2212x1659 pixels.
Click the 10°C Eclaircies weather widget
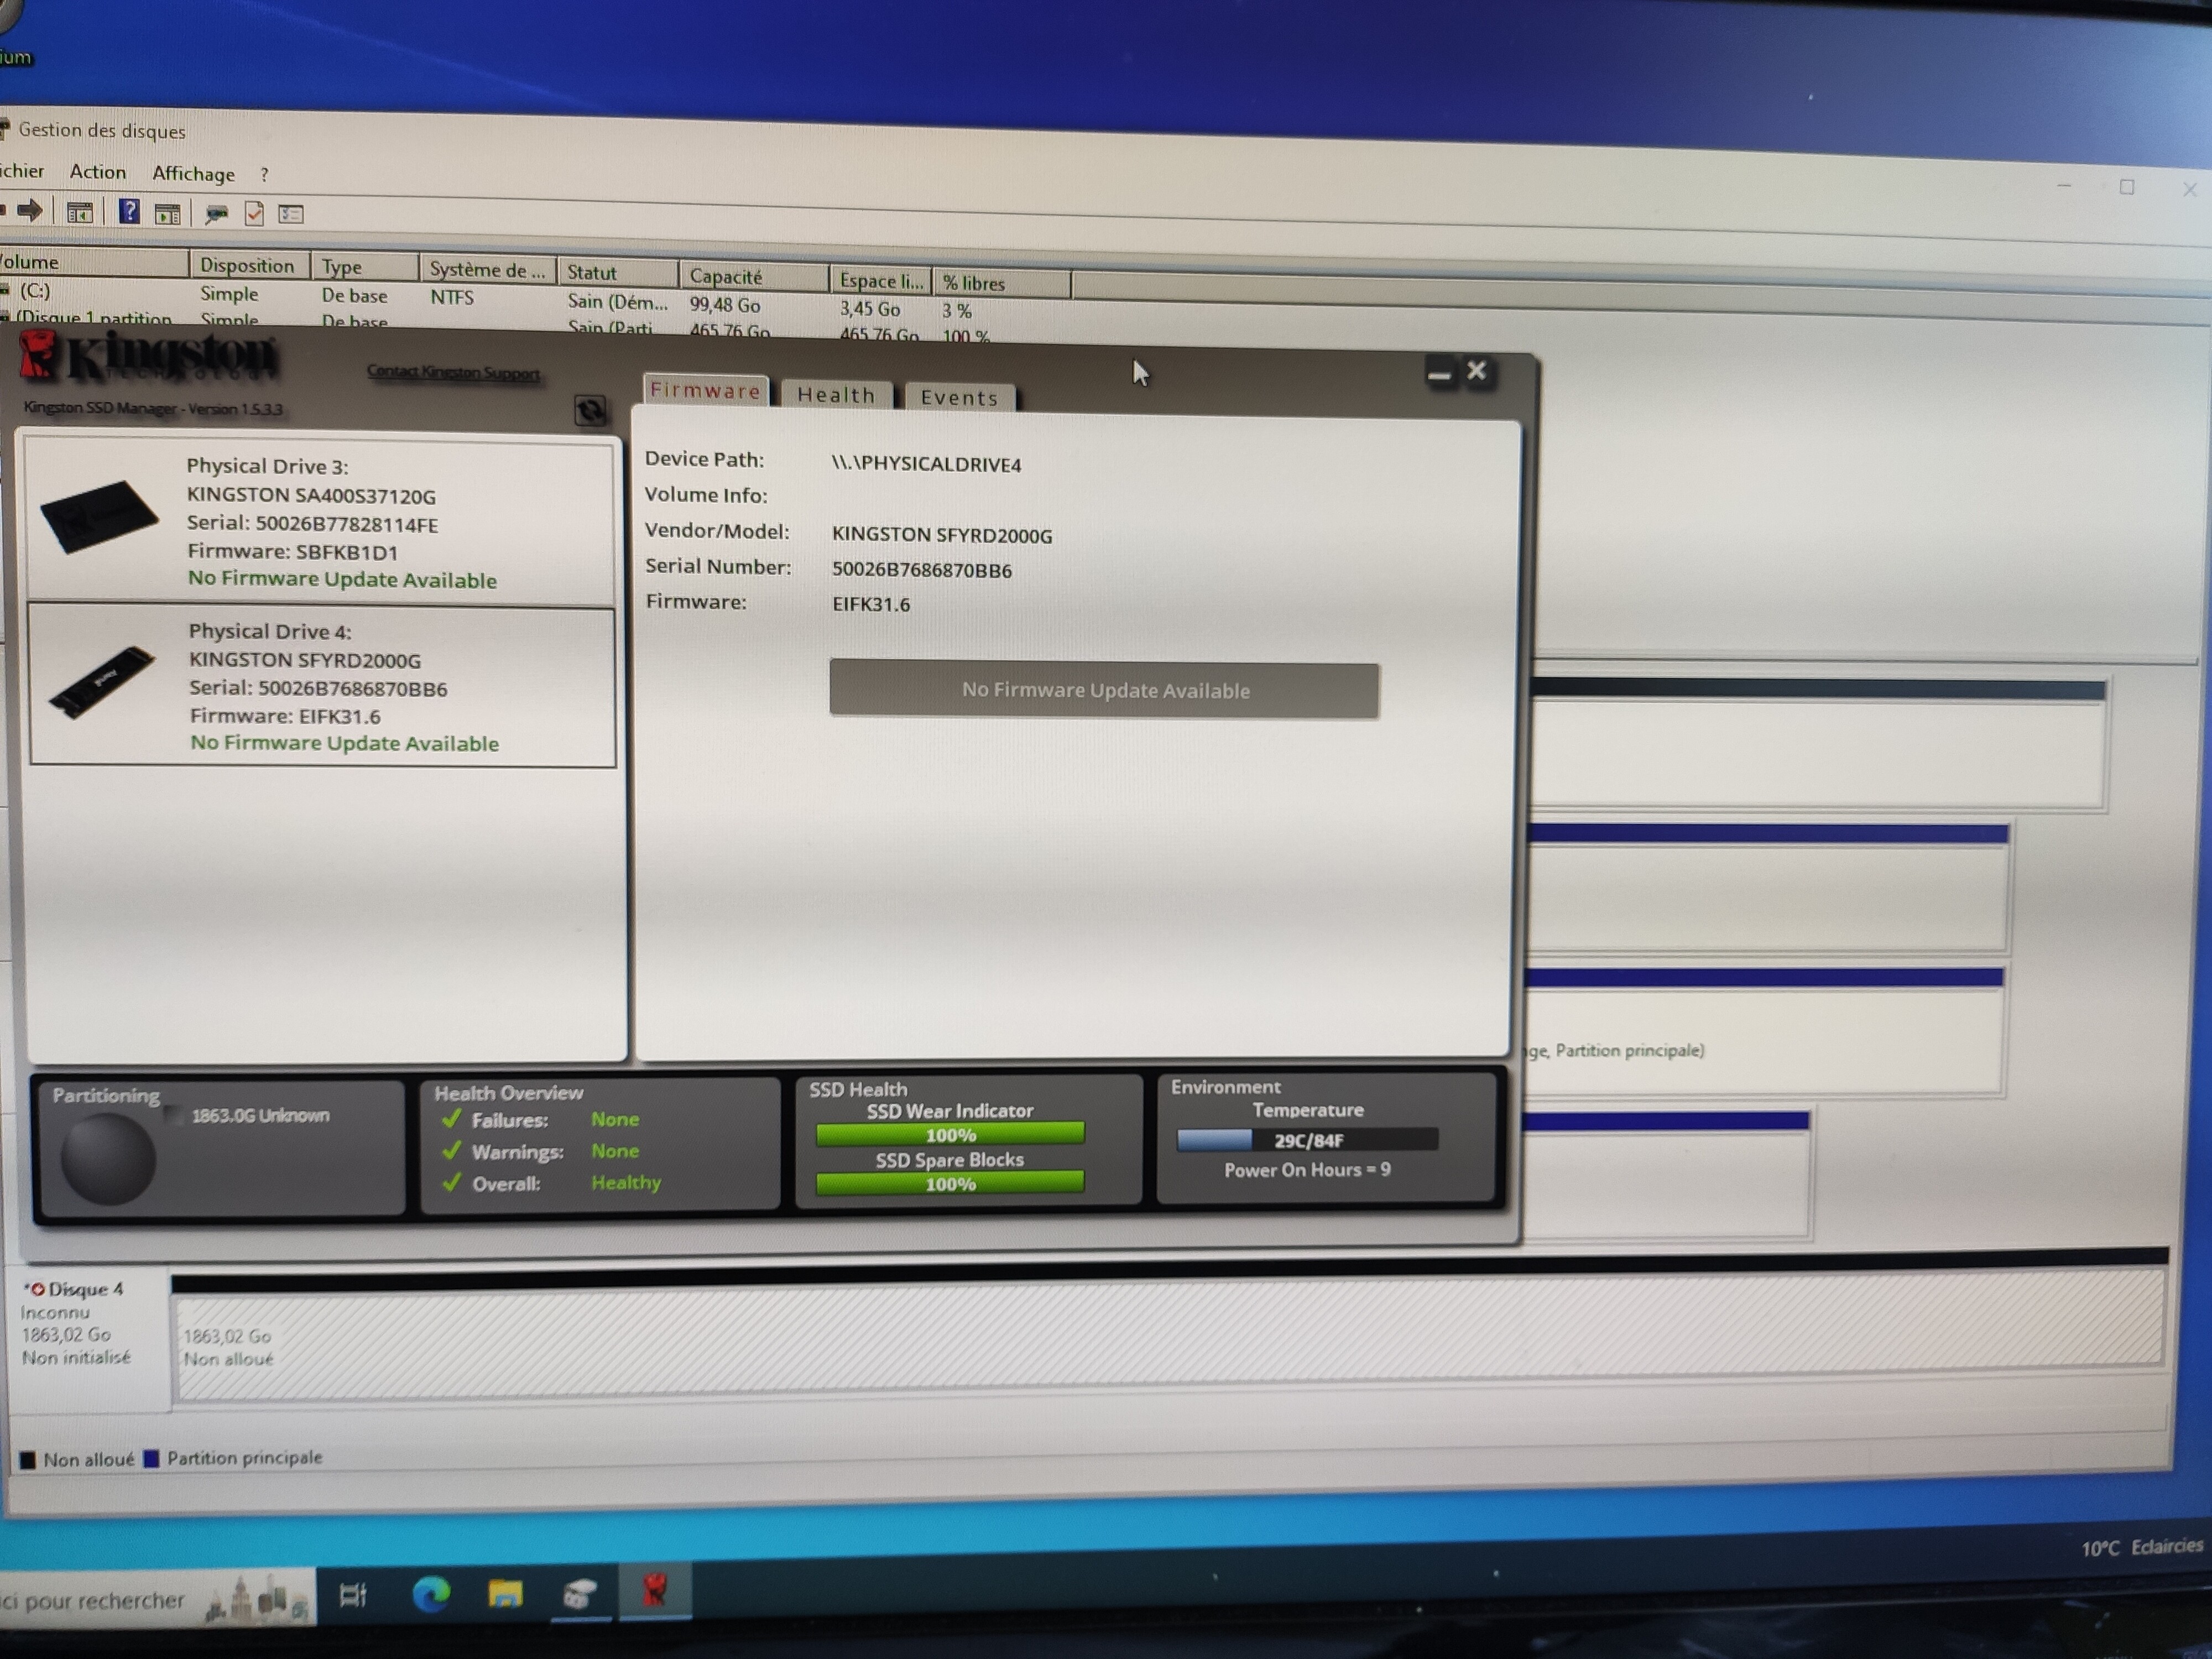(x=2141, y=1547)
